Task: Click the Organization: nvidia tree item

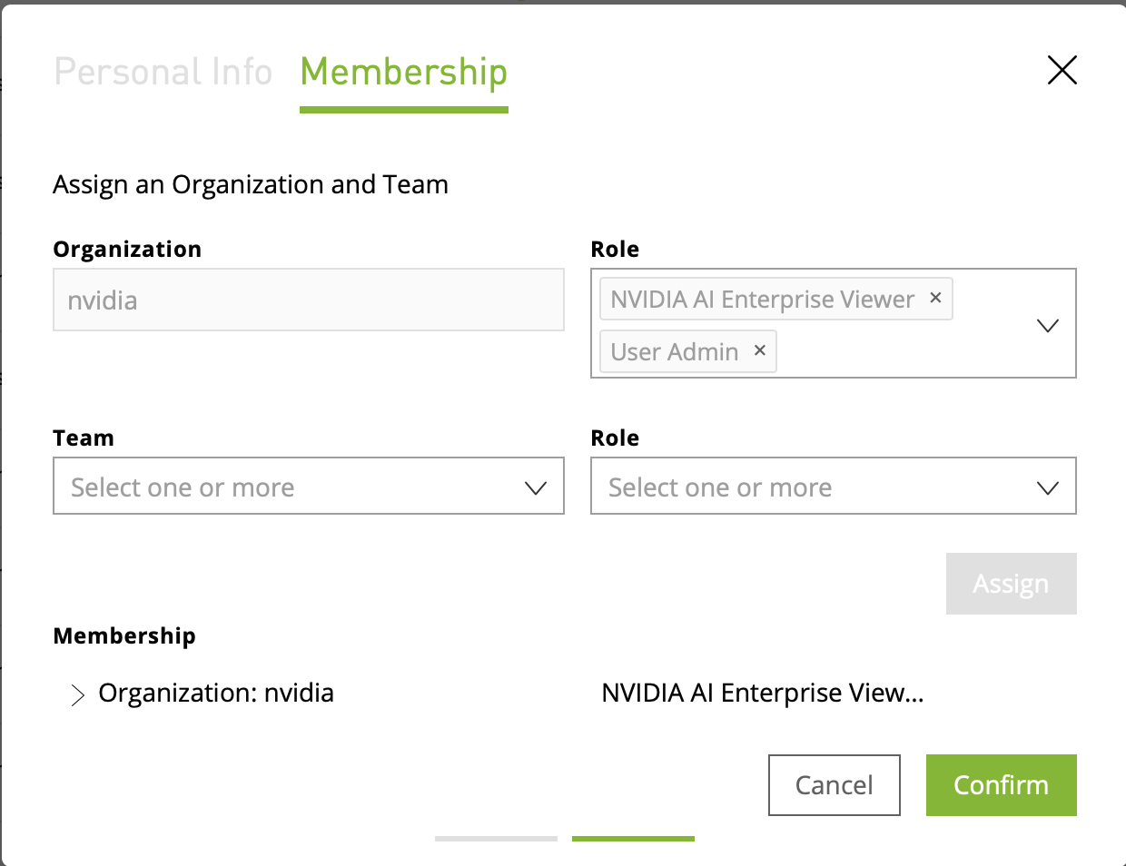Action: point(215,693)
